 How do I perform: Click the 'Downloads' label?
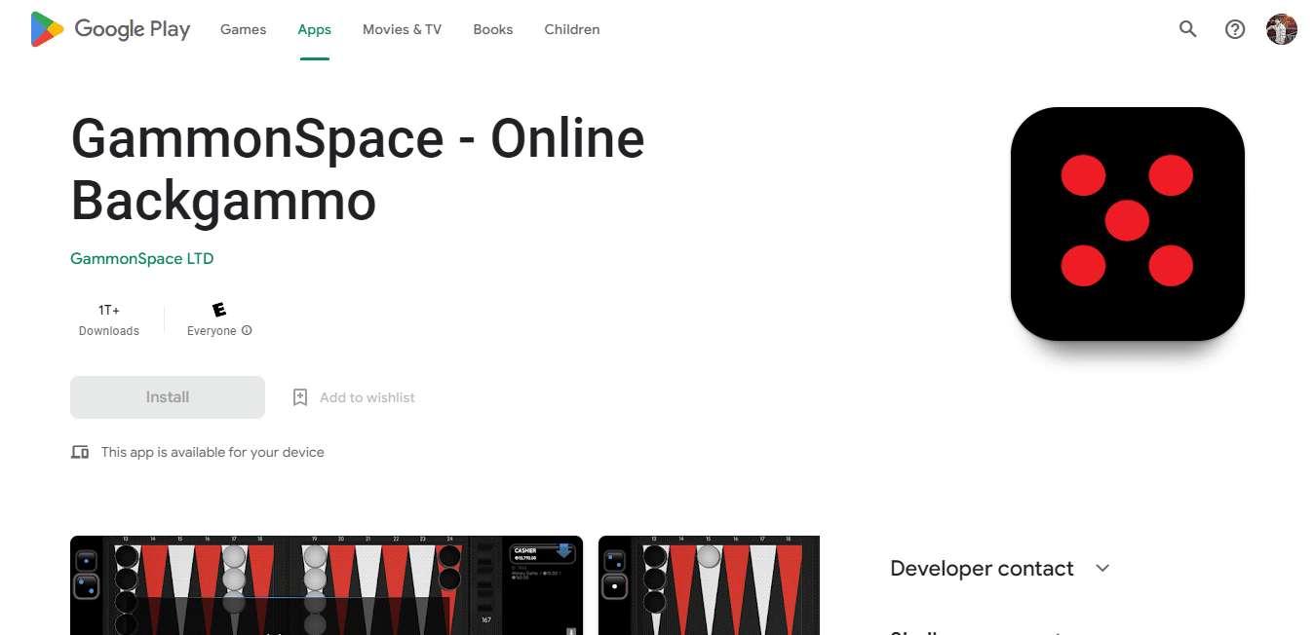tap(109, 331)
